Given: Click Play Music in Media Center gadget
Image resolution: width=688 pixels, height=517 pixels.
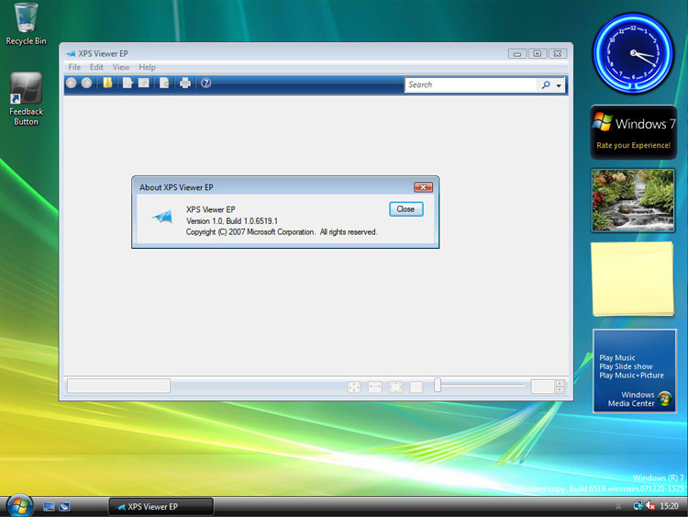Looking at the screenshot, I should pos(617,357).
